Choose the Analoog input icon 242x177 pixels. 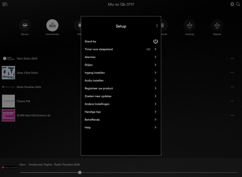[x=190, y=26]
